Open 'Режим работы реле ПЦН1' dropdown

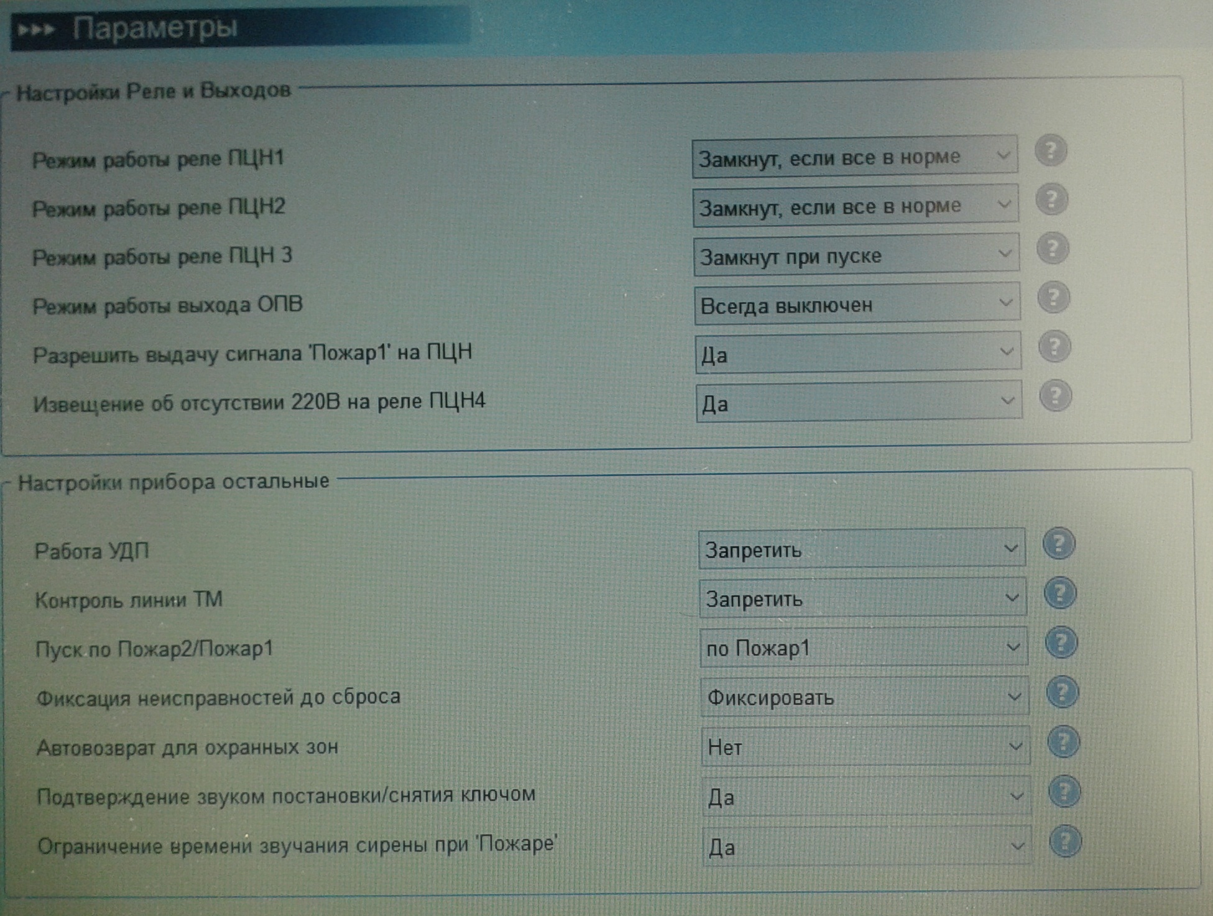[854, 157]
